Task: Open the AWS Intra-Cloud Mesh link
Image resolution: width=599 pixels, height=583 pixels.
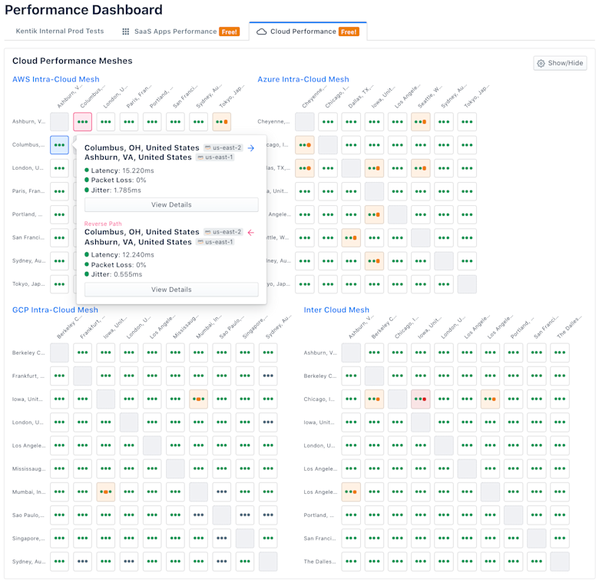Action: [56, 79]
